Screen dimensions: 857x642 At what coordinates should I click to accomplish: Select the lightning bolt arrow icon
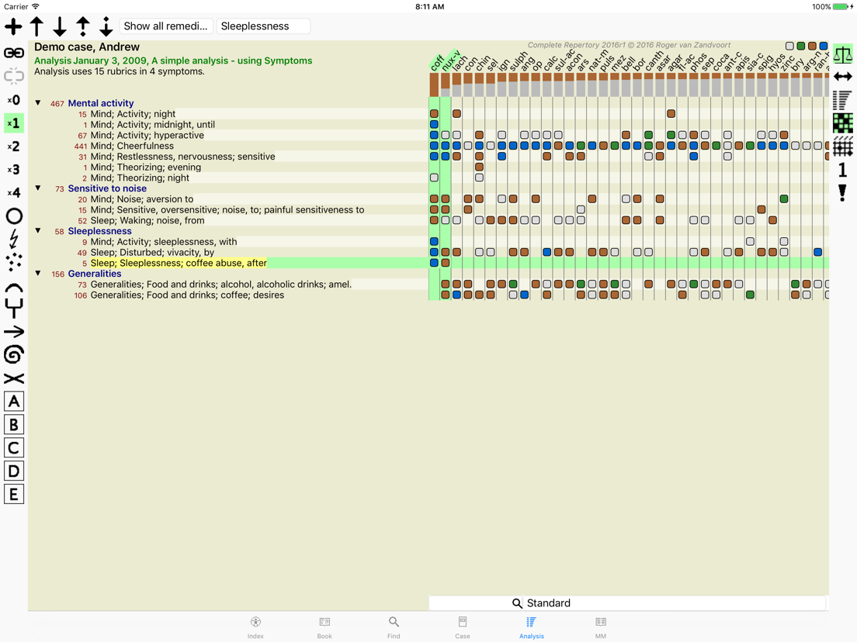[x=14, y=239]
